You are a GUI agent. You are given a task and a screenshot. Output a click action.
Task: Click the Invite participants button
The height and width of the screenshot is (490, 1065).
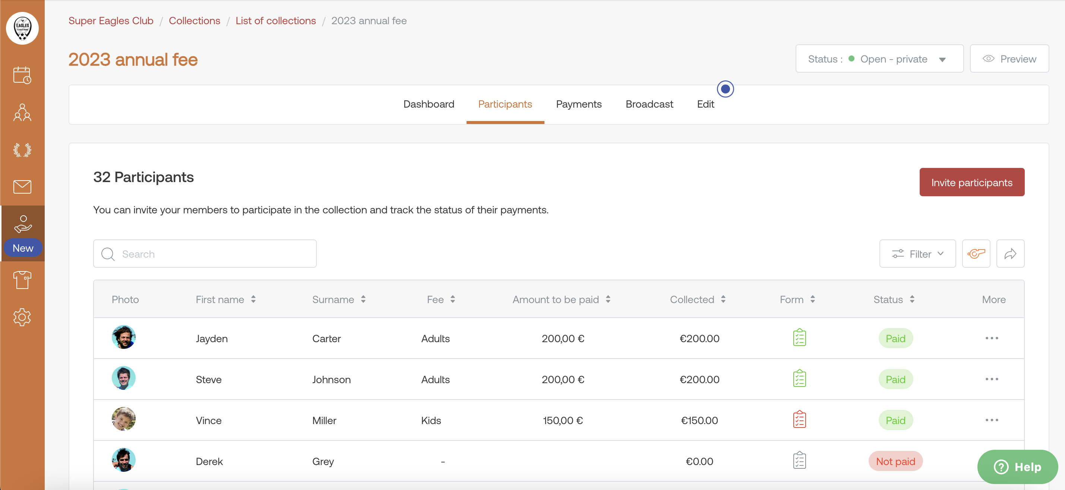pos(971,182)
